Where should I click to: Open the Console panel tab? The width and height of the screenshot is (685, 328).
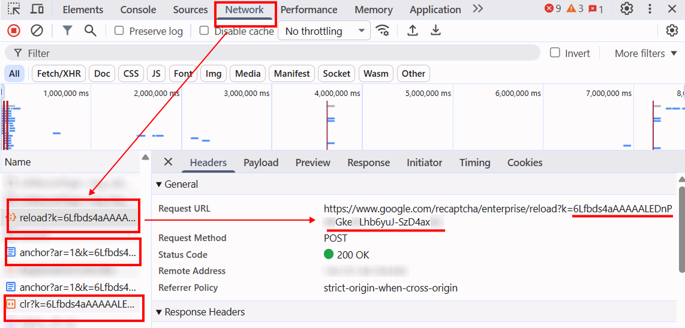point(138,10)
